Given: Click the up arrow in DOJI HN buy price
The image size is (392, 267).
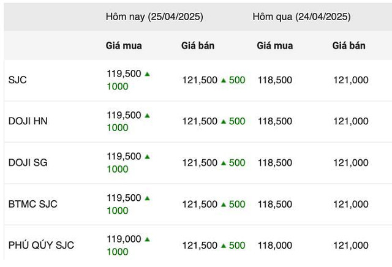Looking at the screenshot, I should pyautogui.click(x=147, y=116).
